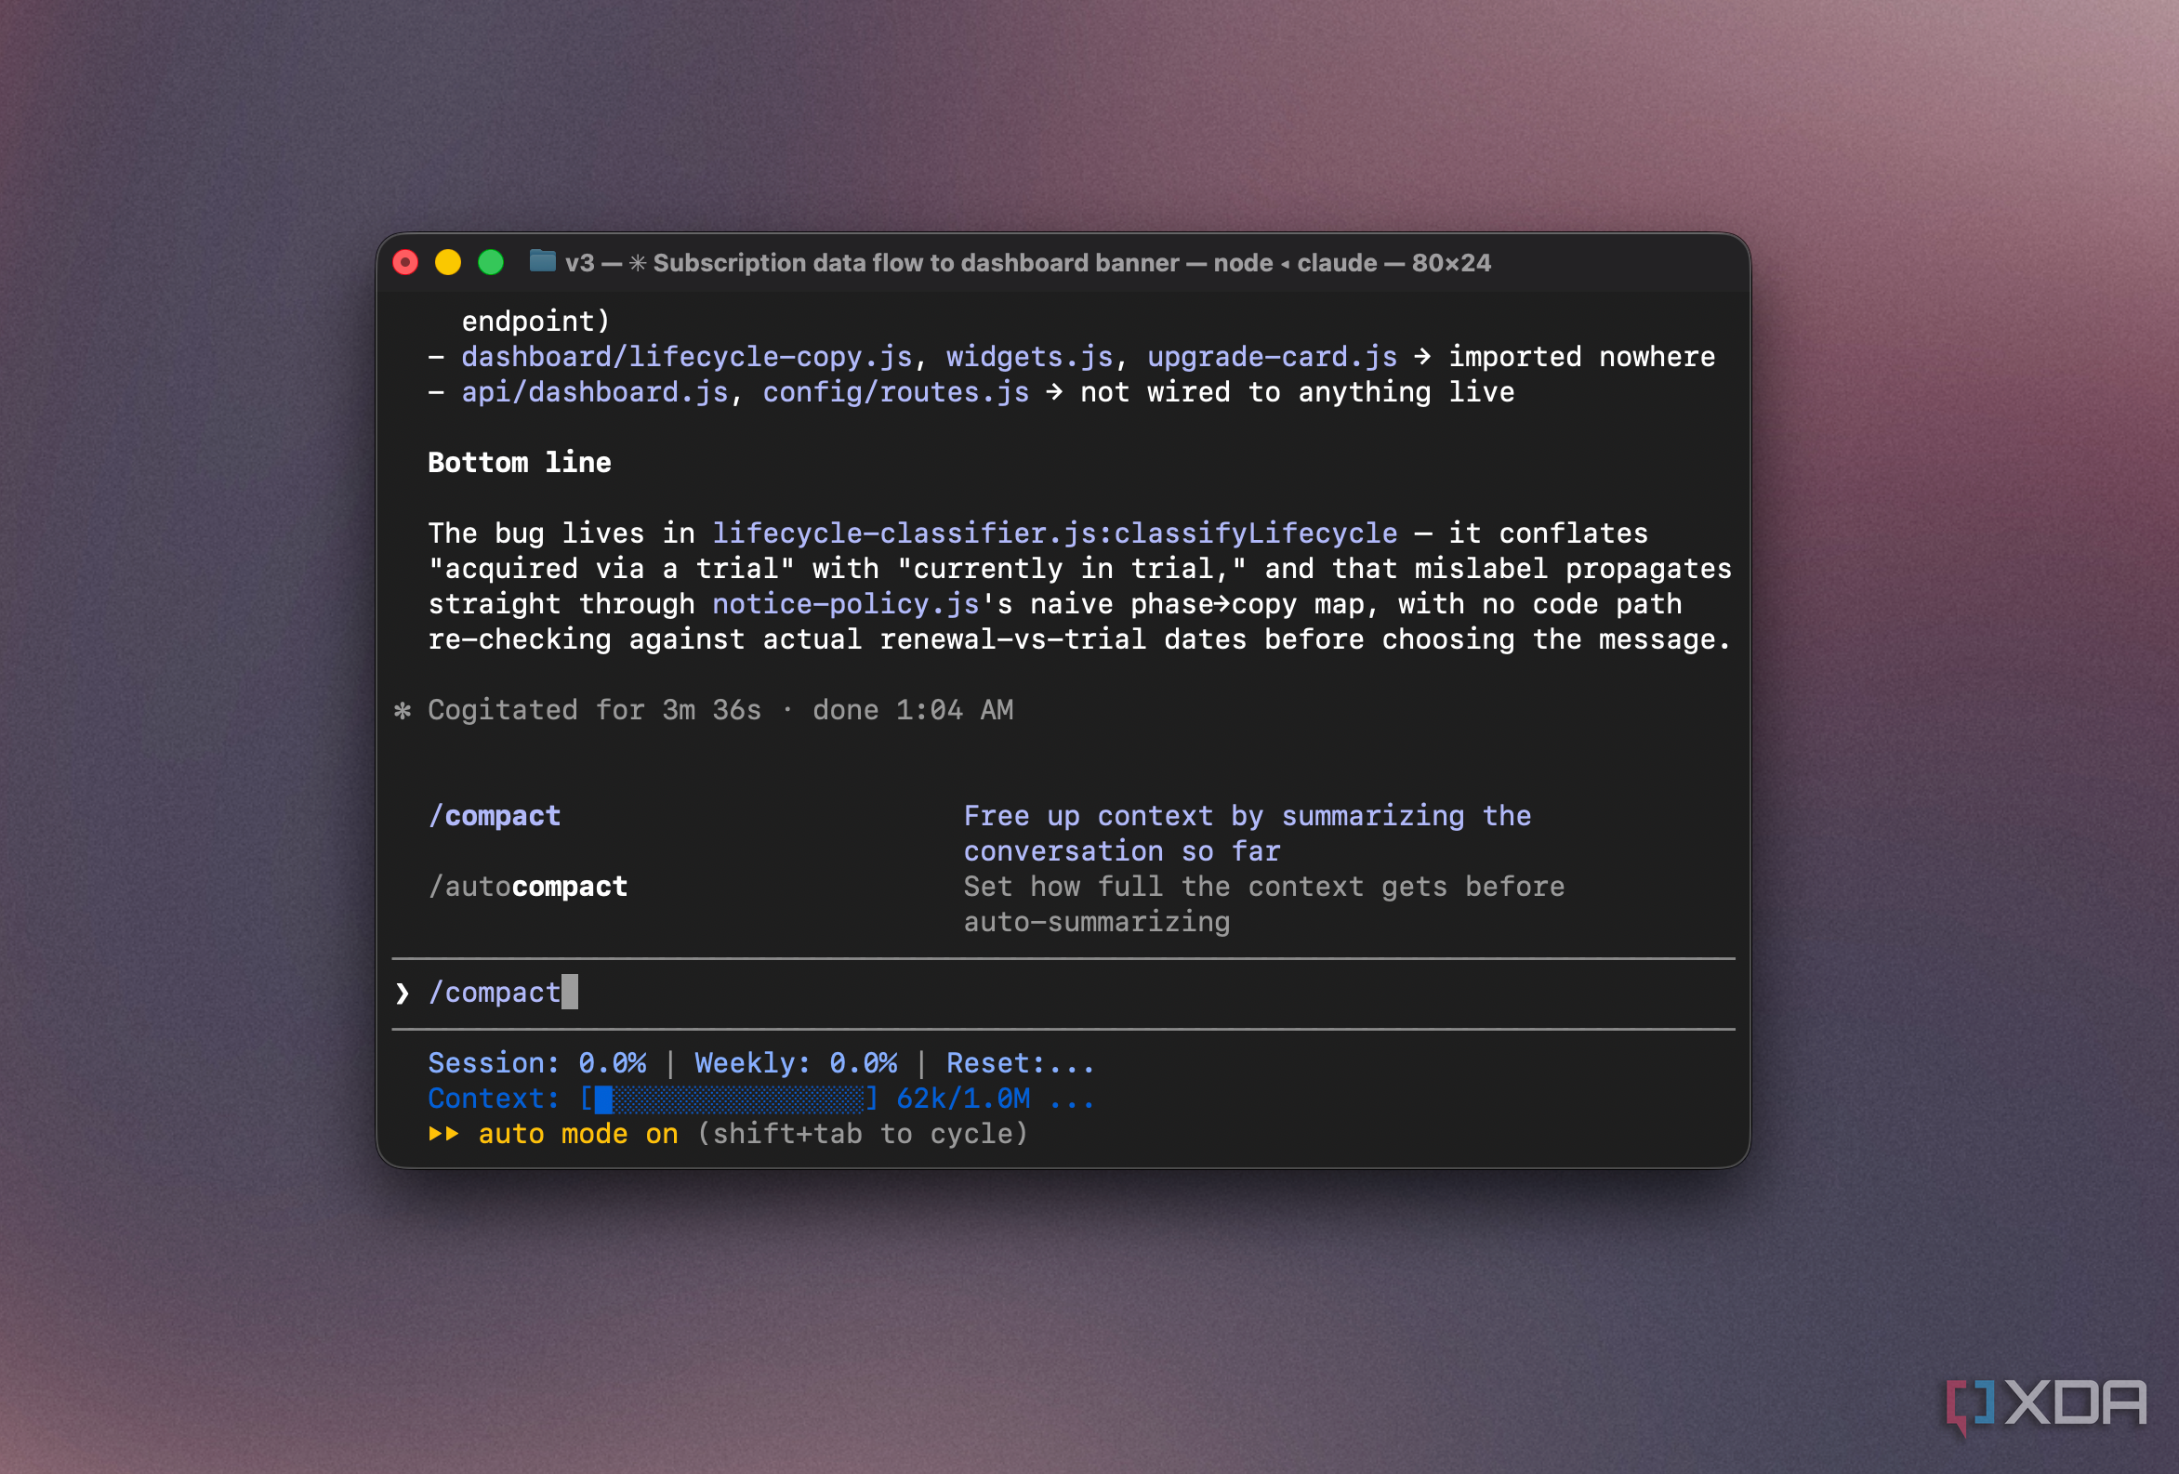
Task: Select the /autocompact command suggestion
Action: click(528, 886)
